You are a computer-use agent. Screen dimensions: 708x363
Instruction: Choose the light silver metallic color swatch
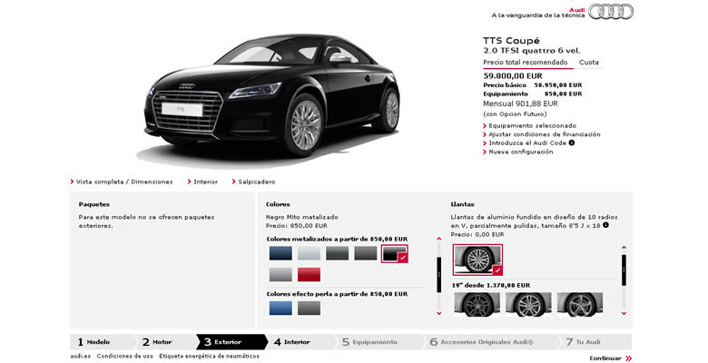coord(309,254)
